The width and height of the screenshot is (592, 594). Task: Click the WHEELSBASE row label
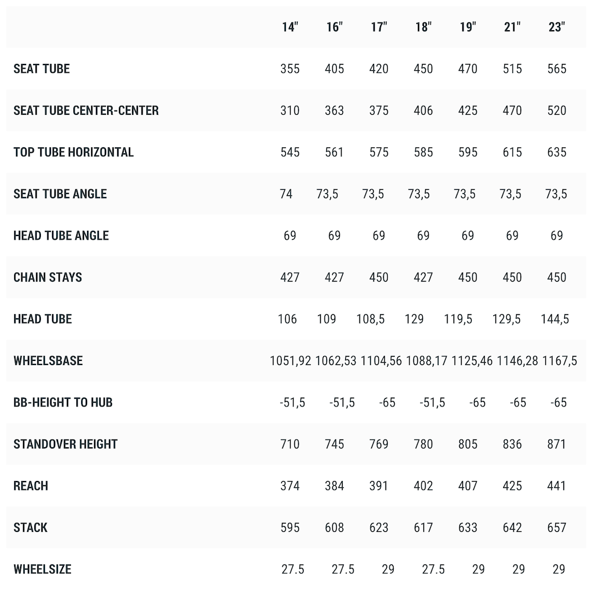coord(48,360)
